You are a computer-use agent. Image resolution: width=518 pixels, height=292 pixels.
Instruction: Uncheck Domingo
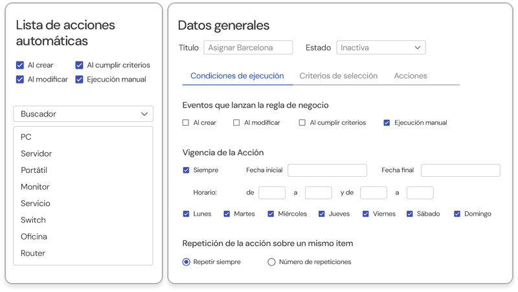(x=457, y=214)
